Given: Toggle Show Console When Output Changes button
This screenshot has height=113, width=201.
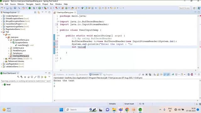Looking at the screenshot, I should tap(165, 74).
